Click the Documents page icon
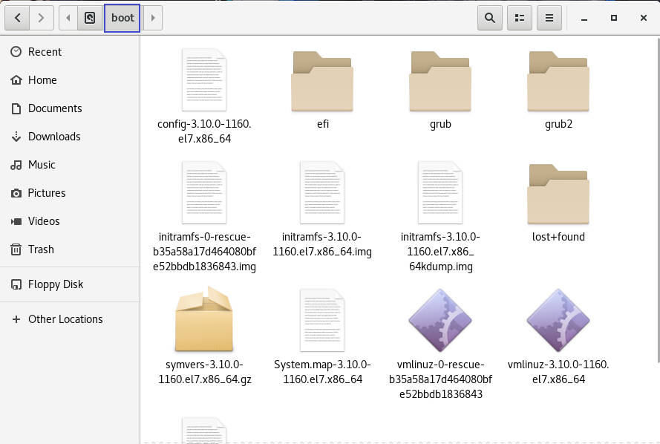The image size is (660, 444). [16, 108]
